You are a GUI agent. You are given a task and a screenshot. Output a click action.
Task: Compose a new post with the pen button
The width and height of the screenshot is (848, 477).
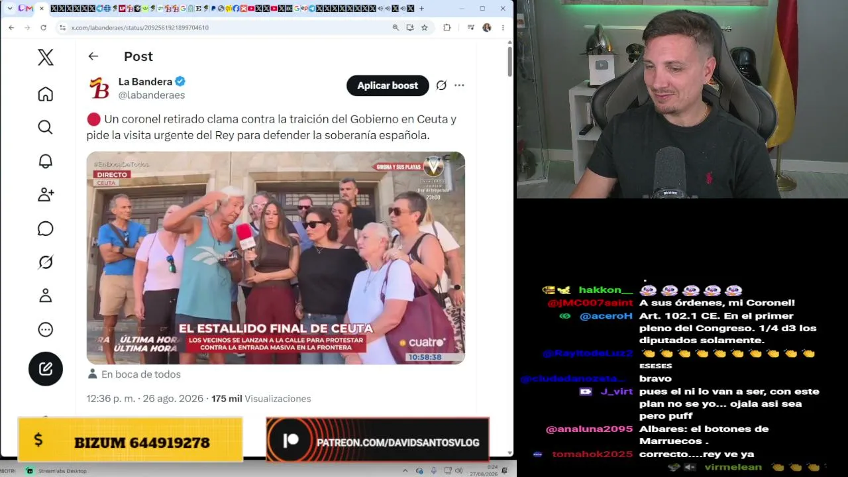coord(46,369)
